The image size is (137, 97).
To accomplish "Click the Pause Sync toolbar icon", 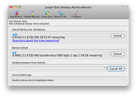I will coord(47,13).
